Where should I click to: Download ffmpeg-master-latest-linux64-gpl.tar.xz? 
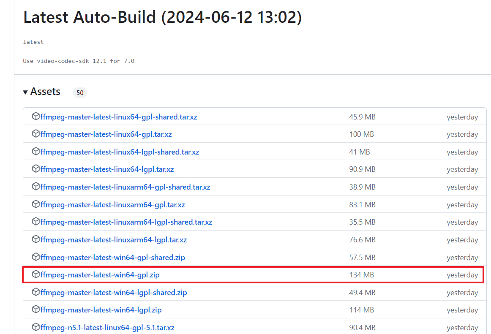point(106,134)
